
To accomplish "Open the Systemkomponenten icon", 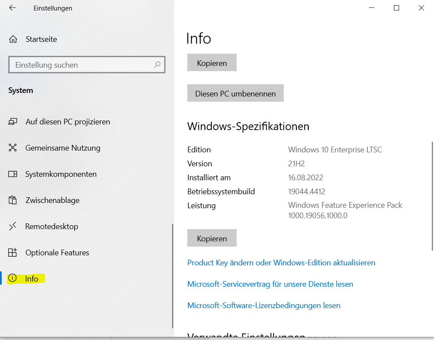I will (x=13, y=174).
